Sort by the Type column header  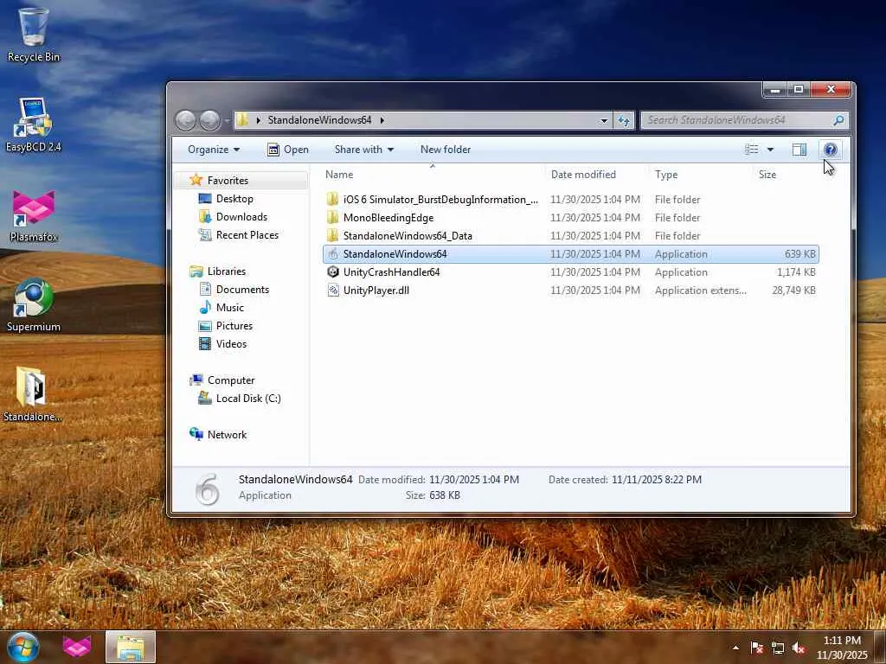(666, 175)
